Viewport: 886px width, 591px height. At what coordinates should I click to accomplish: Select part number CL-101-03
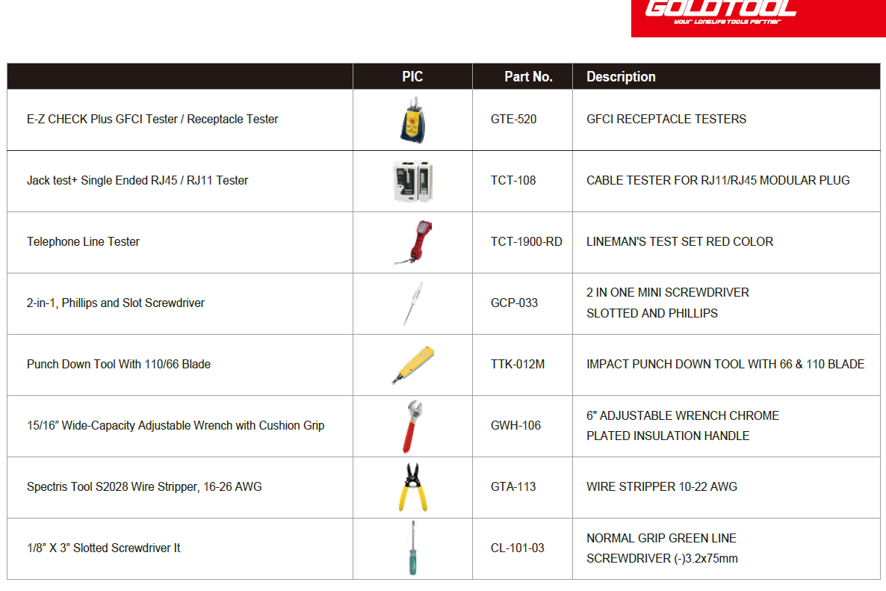pos(518,548)
